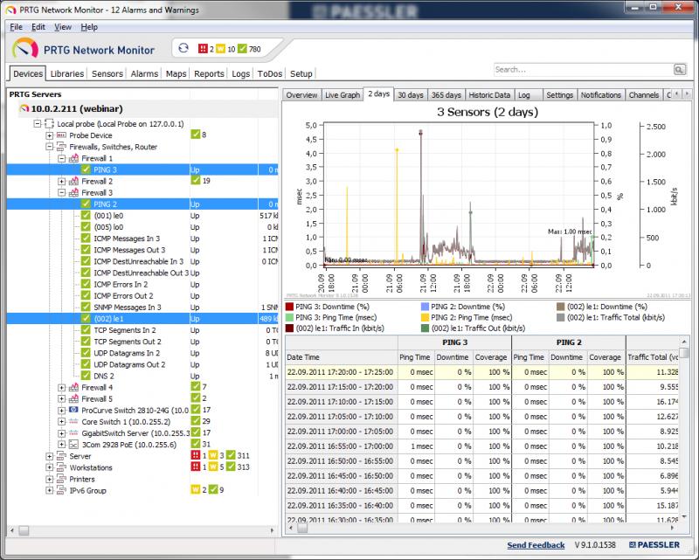Click the (002) le1: Traffic Out green swatch

tap(425, 328)
